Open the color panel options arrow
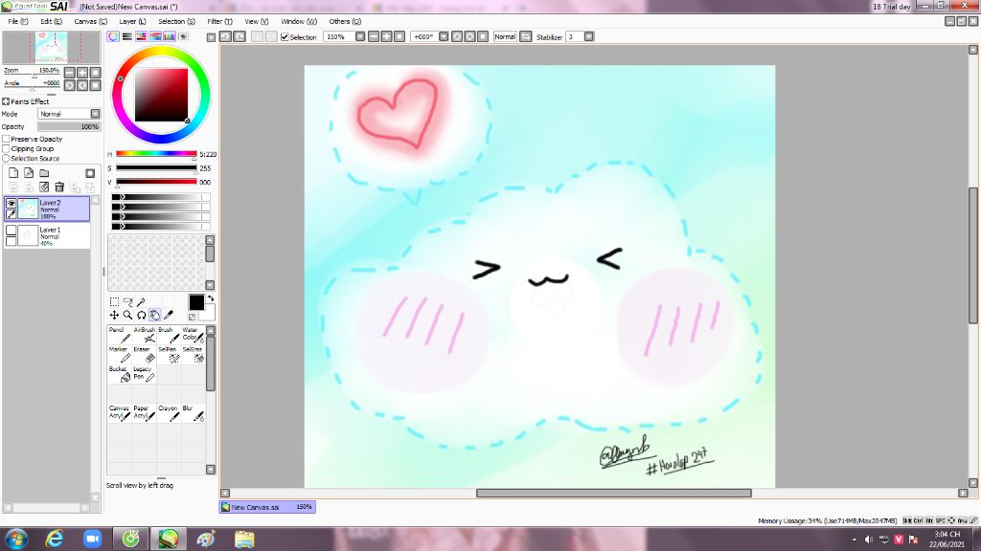 pyautogui.click(x=211, y=37)
